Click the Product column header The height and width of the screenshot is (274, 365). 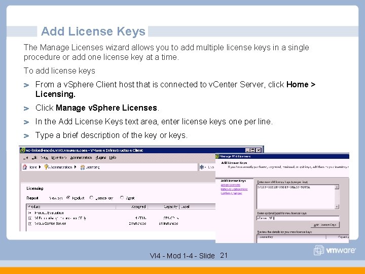[71, 207]
